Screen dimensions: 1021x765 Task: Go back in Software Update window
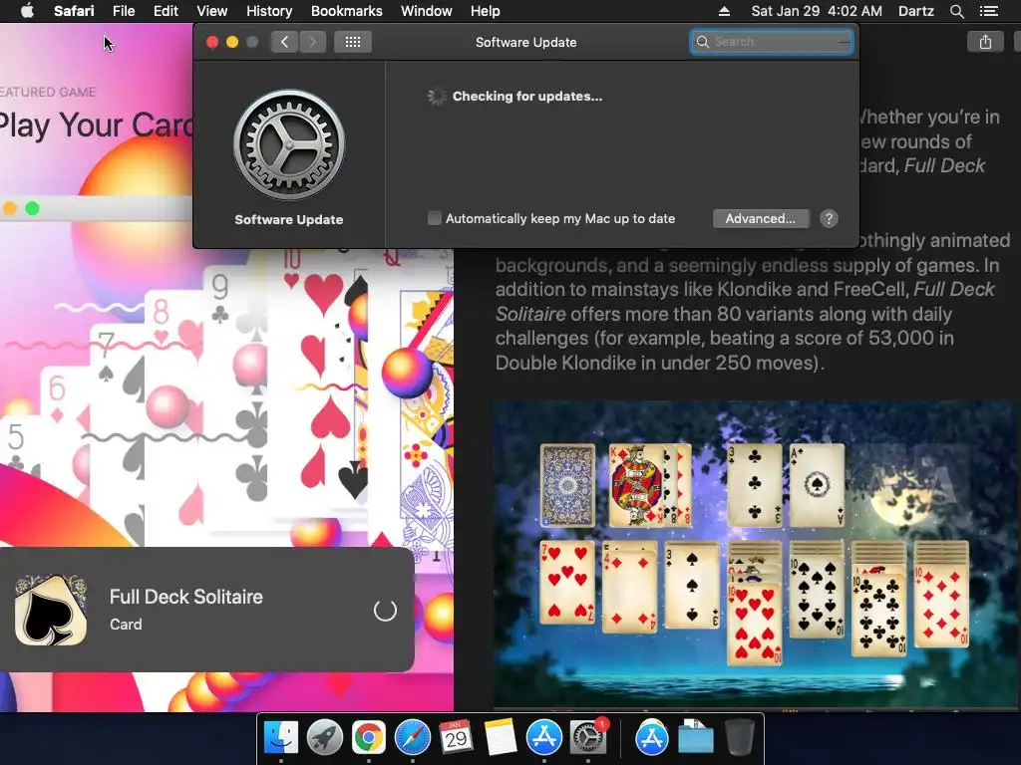point(284,42)
